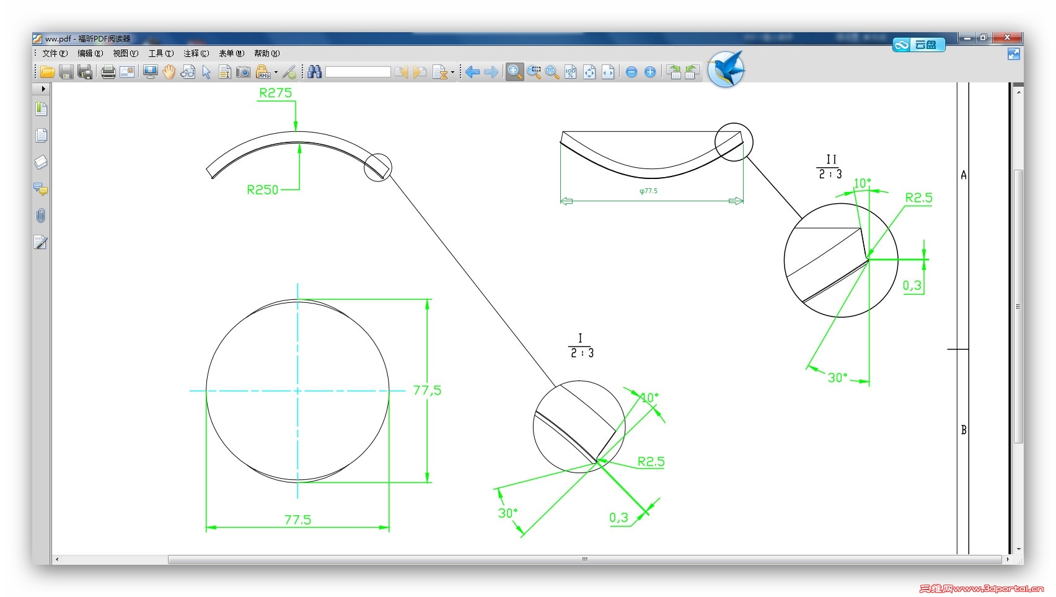Expand the RMS lock dropdown arrow
The image size is (1056, 597).
click(x=276, y=72)
